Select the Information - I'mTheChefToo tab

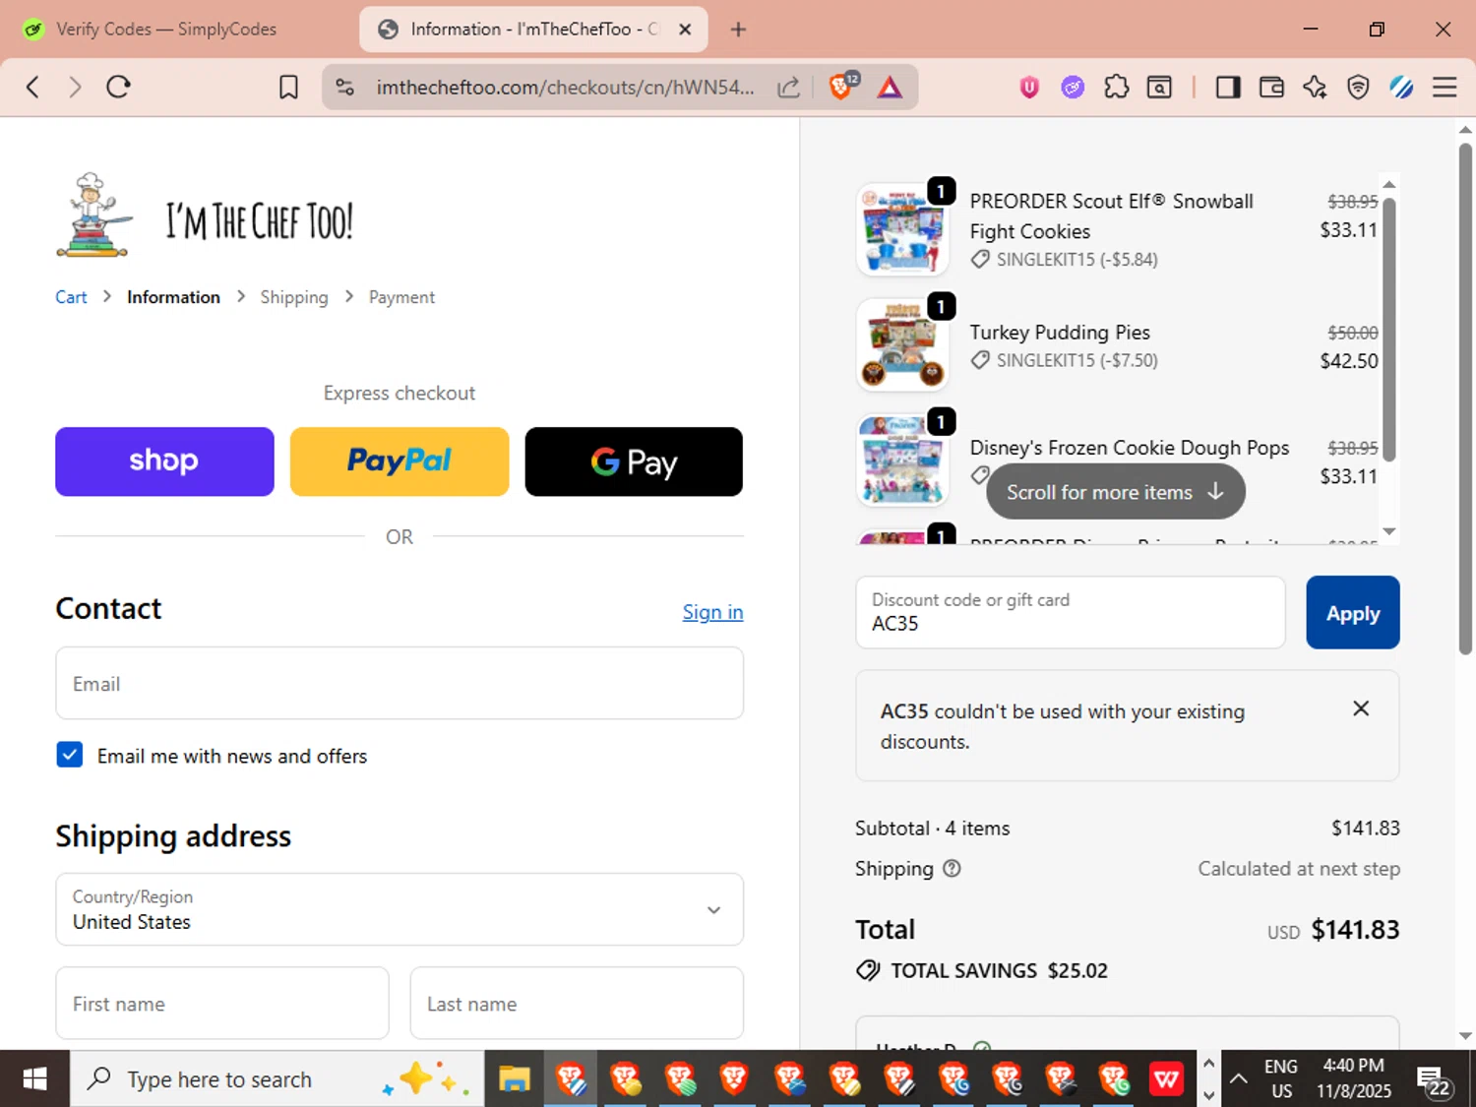(x=534, y=30)
